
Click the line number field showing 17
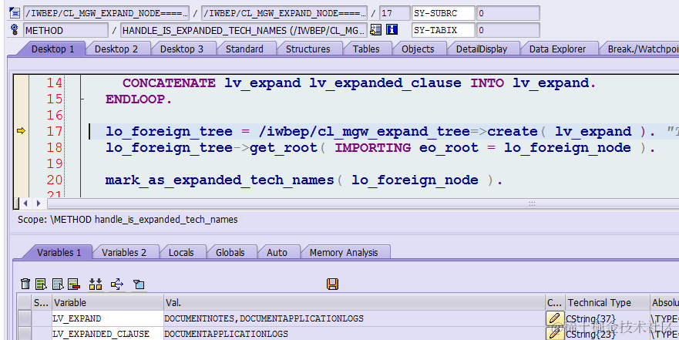coord(395,13)
